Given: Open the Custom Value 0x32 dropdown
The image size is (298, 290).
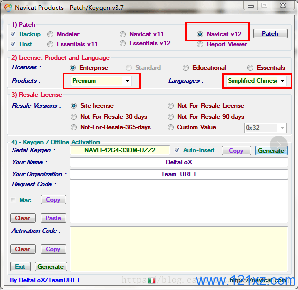Looking at the screenshot, I should (x=265, y=128).
